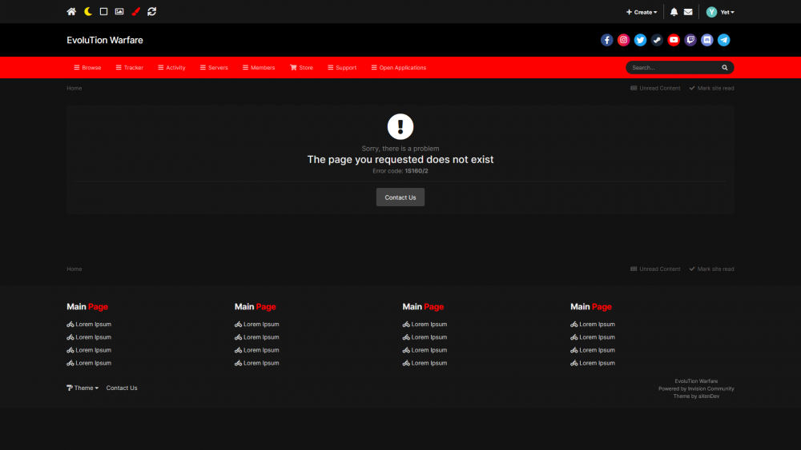Open the Steam social link
Viewport: 801px width, 450px height.
[657, 40]
